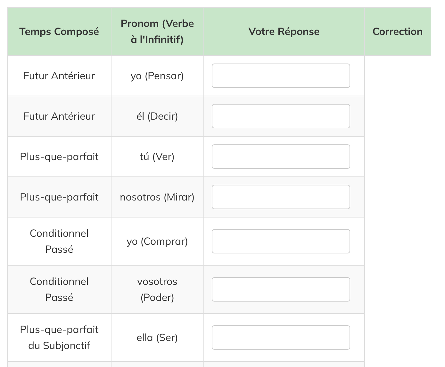Click the "yo (Pensar)" cell

click(x=157, y=76)
